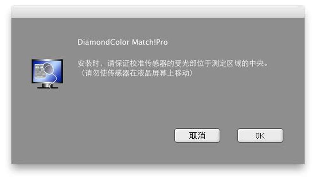Viewport: 316px width, 181px height.
Task: Click the message line starting 安装时
Action: (173, 64)
